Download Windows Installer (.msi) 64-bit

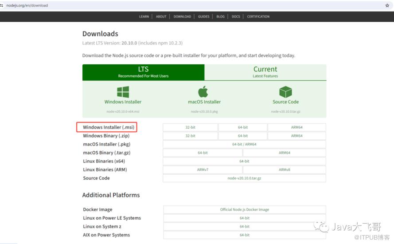[x=243, y=127]
